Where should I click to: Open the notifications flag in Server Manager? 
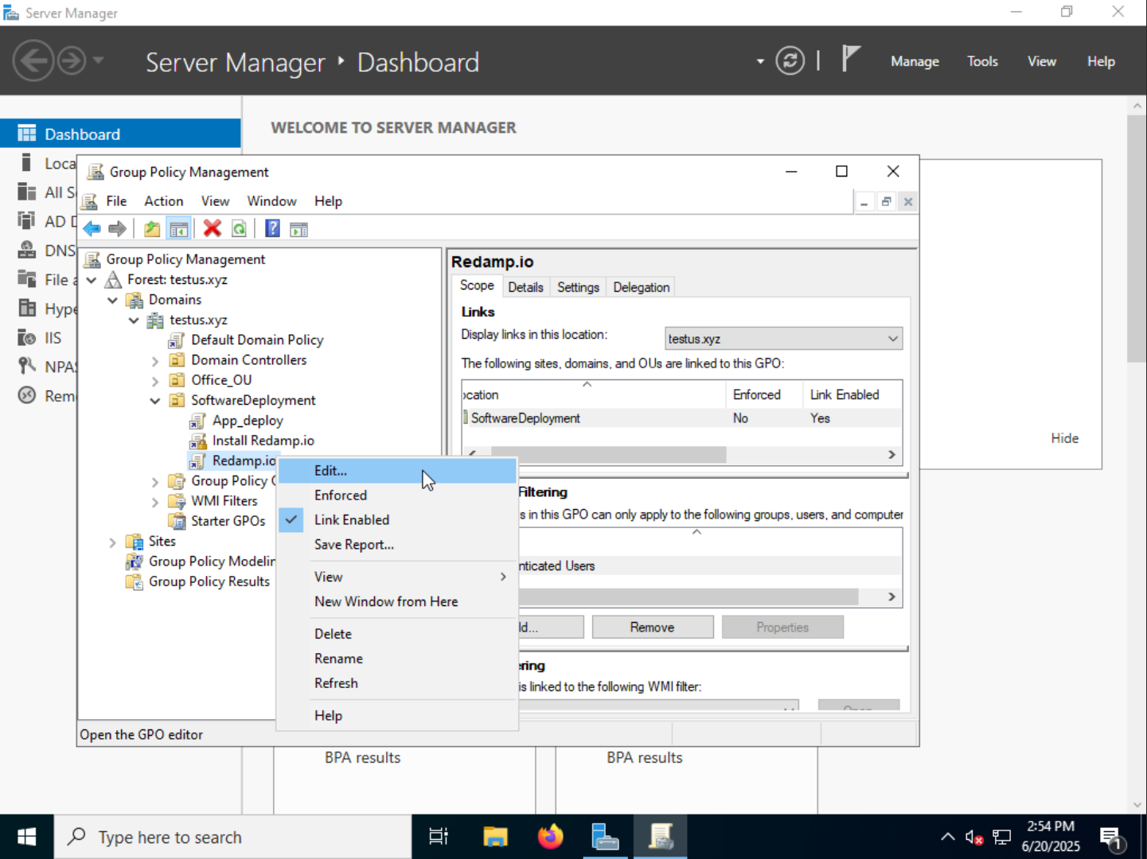[851, 59]
